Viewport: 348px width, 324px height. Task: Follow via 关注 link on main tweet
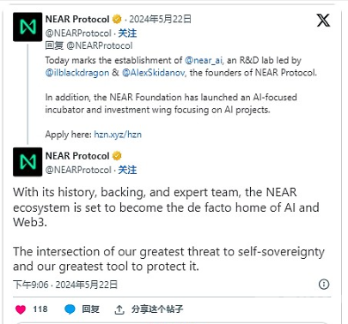pos(127,170)
